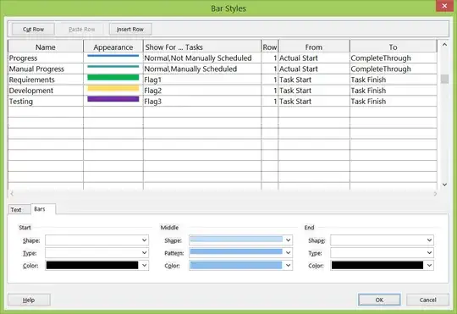
Task: Click Development row Task Finish cell
Action: 394,91
